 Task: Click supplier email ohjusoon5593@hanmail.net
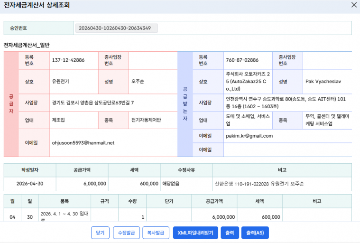point(83,143)
